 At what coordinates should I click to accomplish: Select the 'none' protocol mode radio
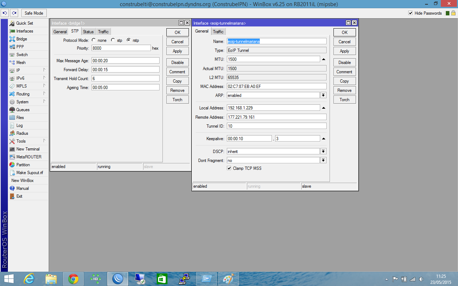94,40
